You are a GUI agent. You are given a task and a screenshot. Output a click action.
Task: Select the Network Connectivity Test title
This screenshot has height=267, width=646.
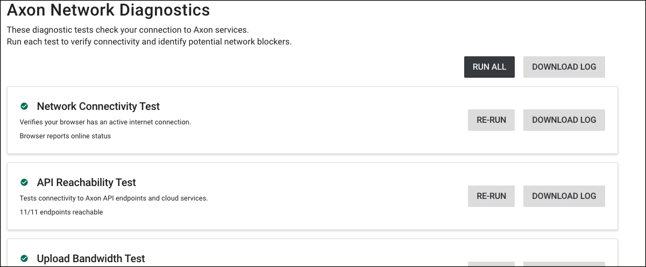pos(98,106)
